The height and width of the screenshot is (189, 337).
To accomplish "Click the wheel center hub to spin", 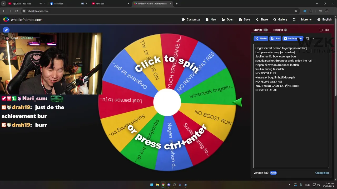I will [167, 102].
